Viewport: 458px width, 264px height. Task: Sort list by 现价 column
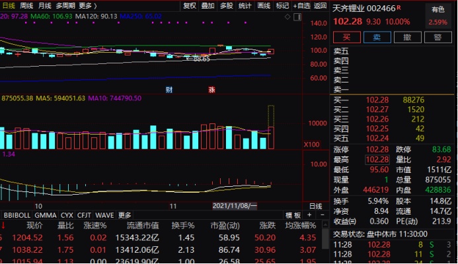tap(34, 226)
